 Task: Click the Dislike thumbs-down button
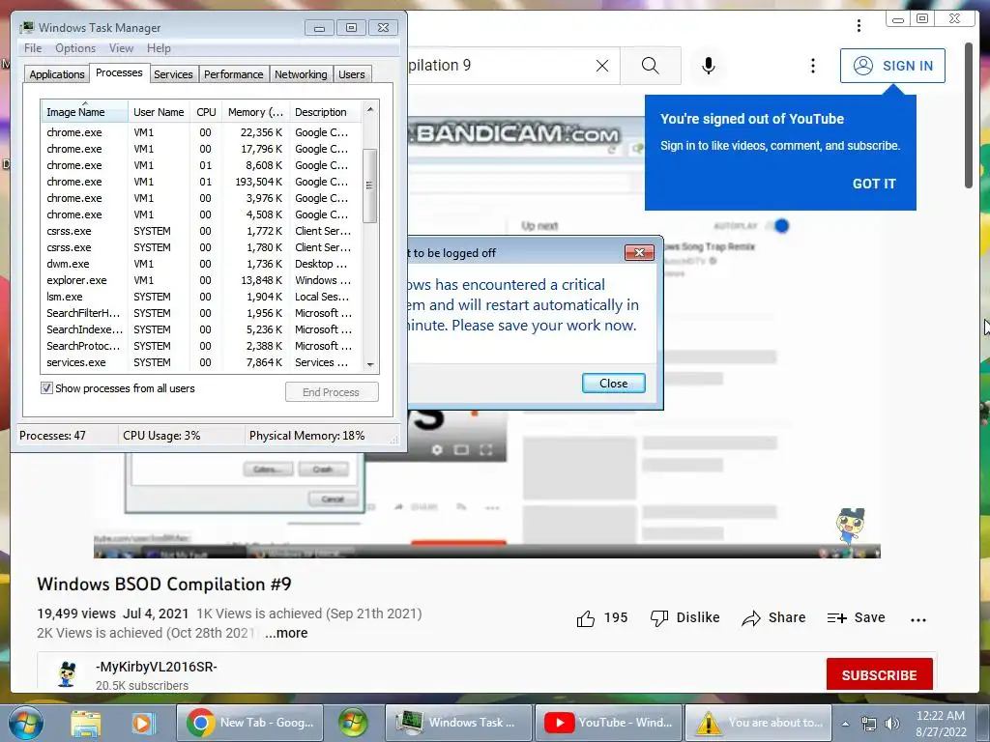coord(685,617)
